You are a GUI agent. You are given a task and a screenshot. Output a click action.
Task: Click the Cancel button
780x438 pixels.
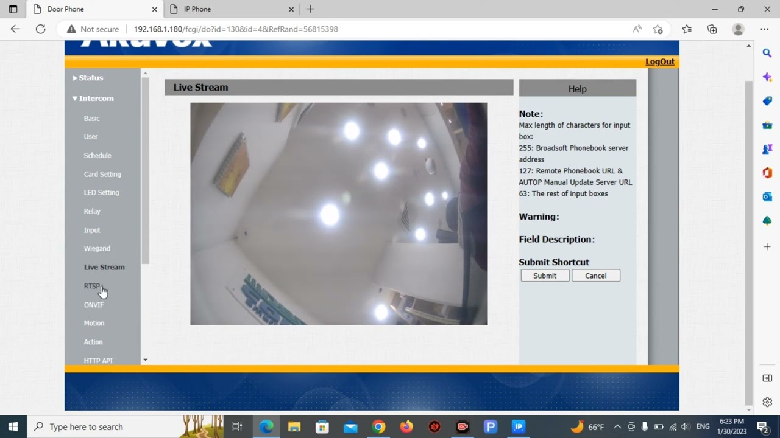click(596, 276)
